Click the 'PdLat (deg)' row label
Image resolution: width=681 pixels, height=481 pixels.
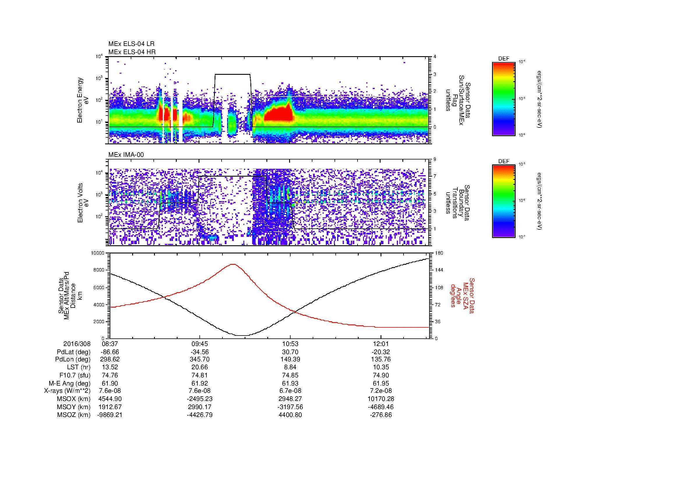[74, 352]
